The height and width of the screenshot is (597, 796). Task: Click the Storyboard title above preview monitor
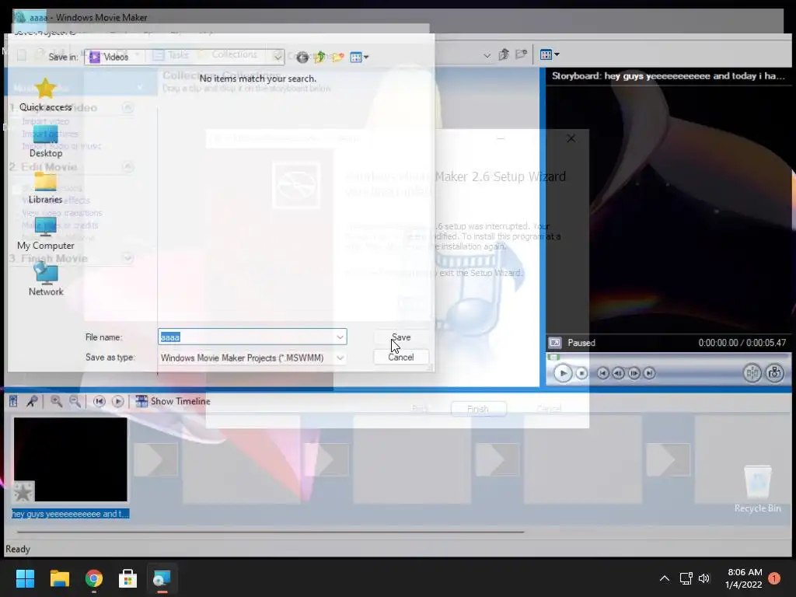click(x=668, y=76)
